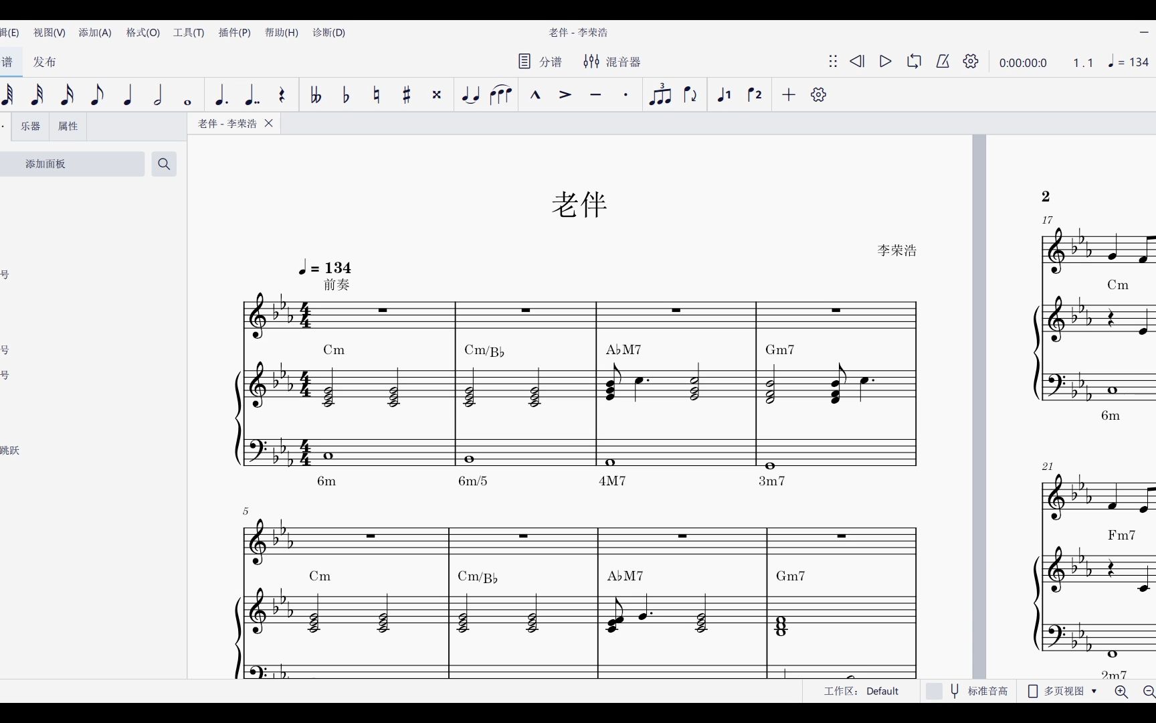This screenshot has width=1156, height=723.
Task: Select the Cm/B♭ chord symbol in measure 2
Action: point(484,350)
